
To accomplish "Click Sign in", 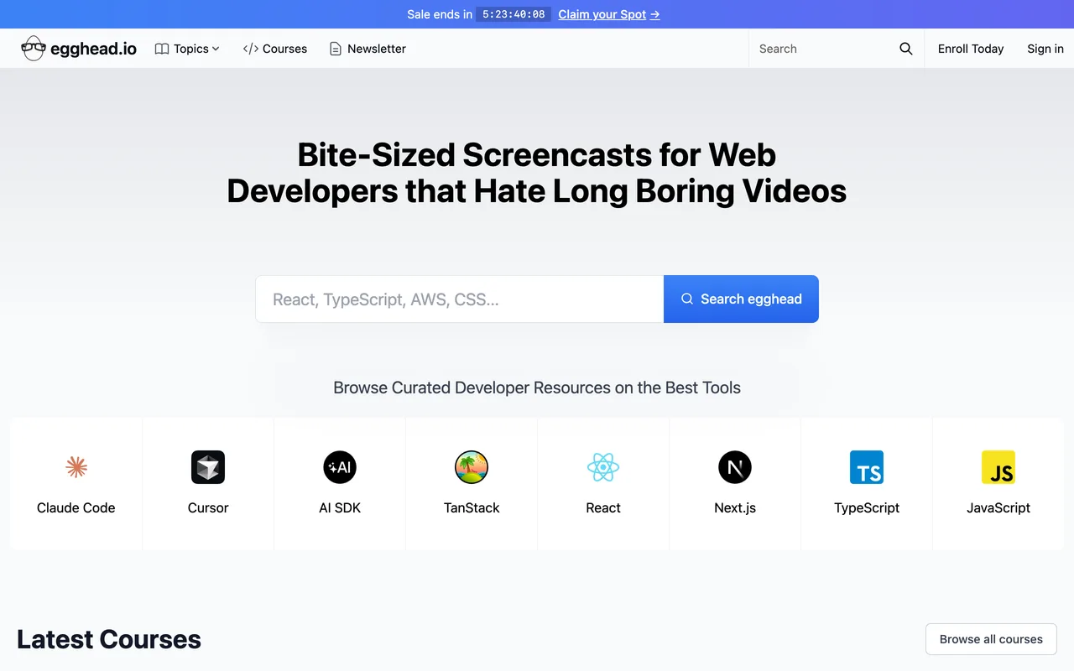I will [x=1045, y=49].
